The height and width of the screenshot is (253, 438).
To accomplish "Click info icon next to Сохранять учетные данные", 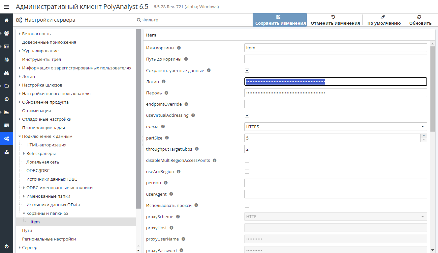I will tap(208, 70).
